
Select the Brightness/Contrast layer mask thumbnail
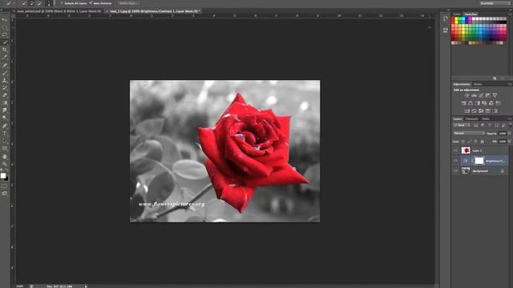[x=479, y=160]
